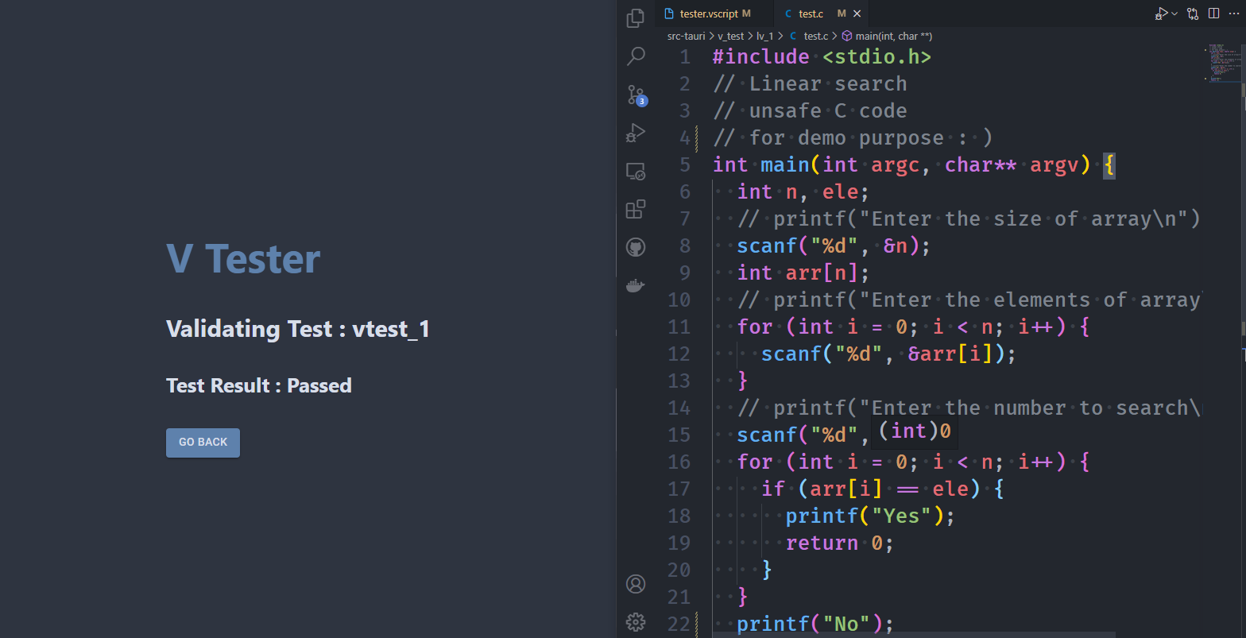Click line number 16 in the gutter
This screenshot has height=638, width=1246.
[x=679, y=462]
